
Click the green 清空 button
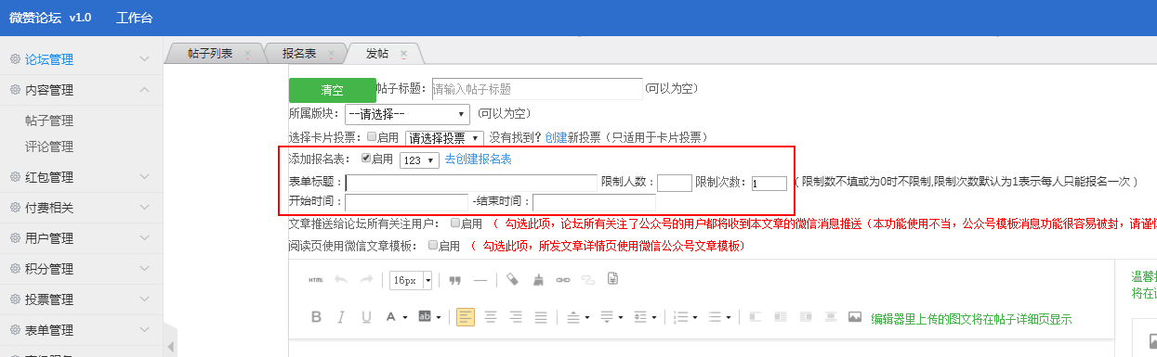coord(333,90)
